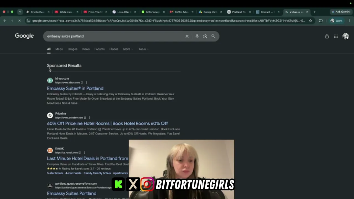
Task: Share the search results page
Action: [327, 36]
